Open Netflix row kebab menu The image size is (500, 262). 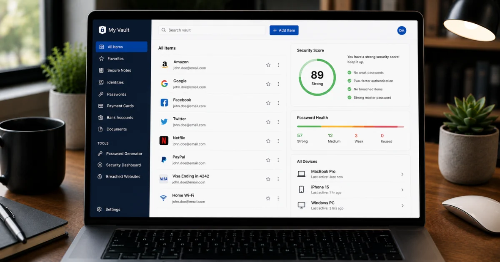(278, 141)
